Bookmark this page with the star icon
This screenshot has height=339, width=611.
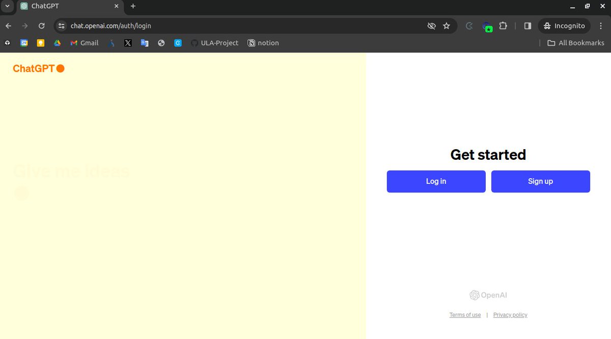(x=447, y=25)
